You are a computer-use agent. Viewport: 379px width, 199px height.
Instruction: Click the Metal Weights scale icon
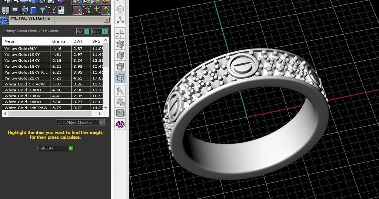click(x=4, y=20)
